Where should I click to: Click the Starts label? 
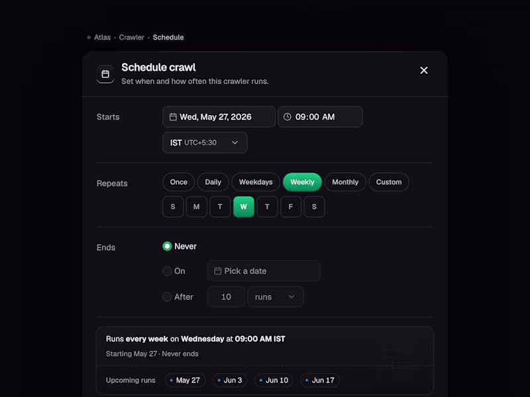[108, 117]
